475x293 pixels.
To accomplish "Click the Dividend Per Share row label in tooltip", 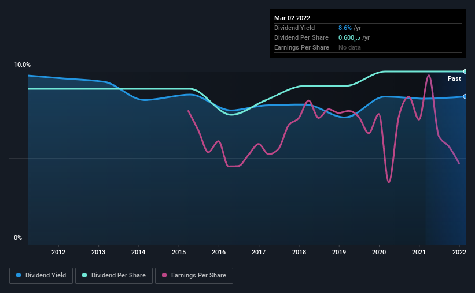I will (301, 37).
